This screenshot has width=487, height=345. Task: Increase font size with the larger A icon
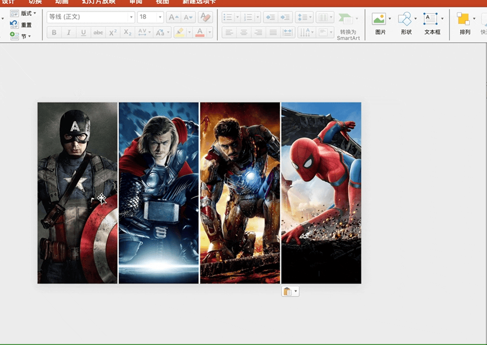pyautogui.click(x=173, y=17)
